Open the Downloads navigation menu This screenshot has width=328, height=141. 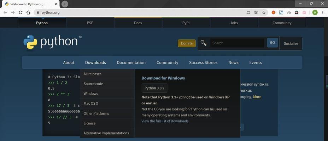coord(95,63)
